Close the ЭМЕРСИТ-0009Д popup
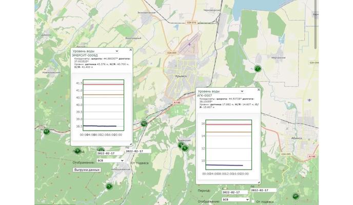This screenshot has height=205, width=353. [x=130, y=50]
